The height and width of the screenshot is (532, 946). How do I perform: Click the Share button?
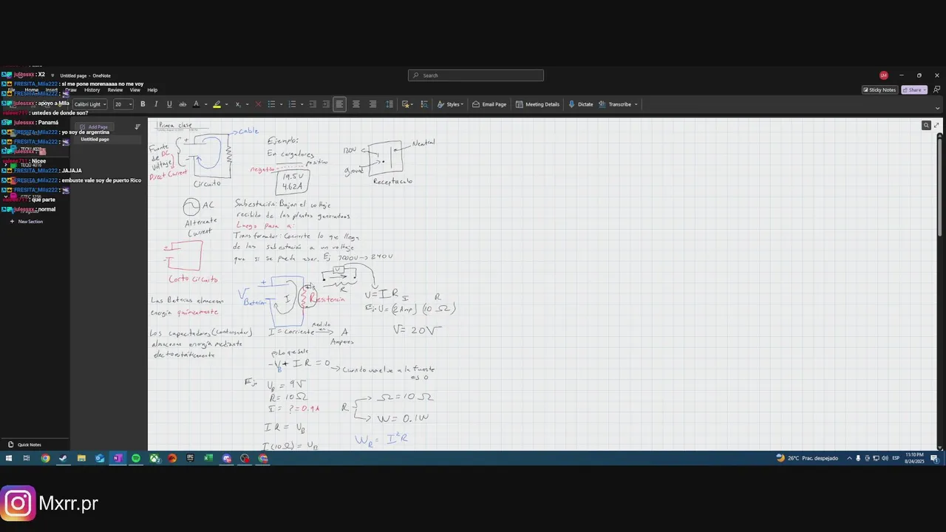(914, 90)
